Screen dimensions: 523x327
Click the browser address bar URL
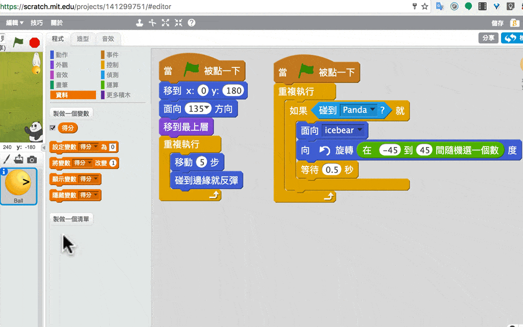(86, 6)
